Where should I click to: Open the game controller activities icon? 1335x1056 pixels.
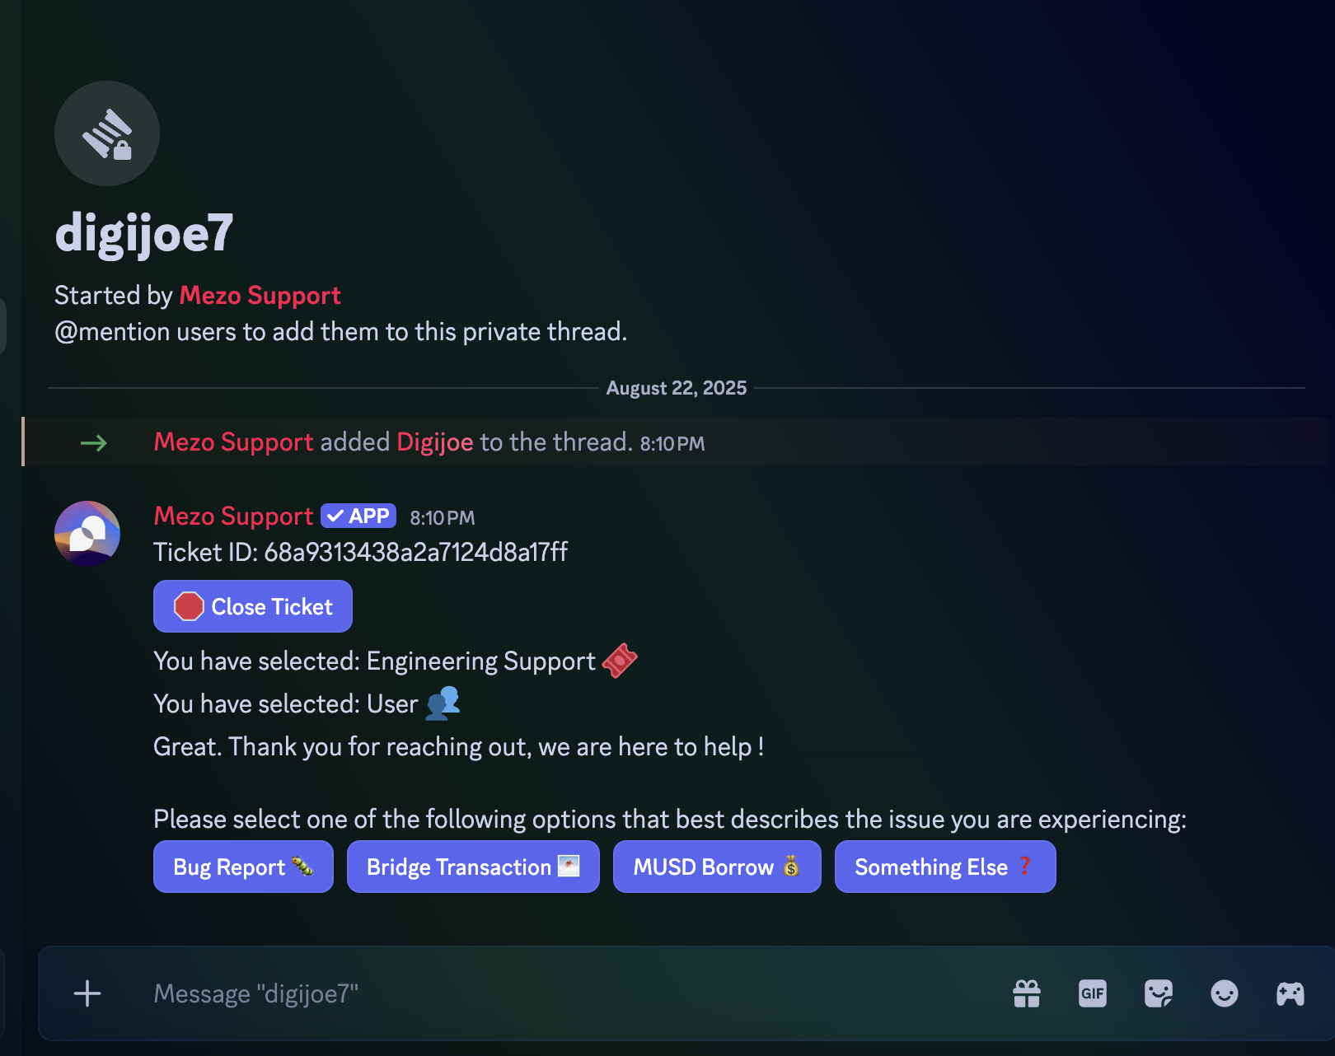point(1290,993)
